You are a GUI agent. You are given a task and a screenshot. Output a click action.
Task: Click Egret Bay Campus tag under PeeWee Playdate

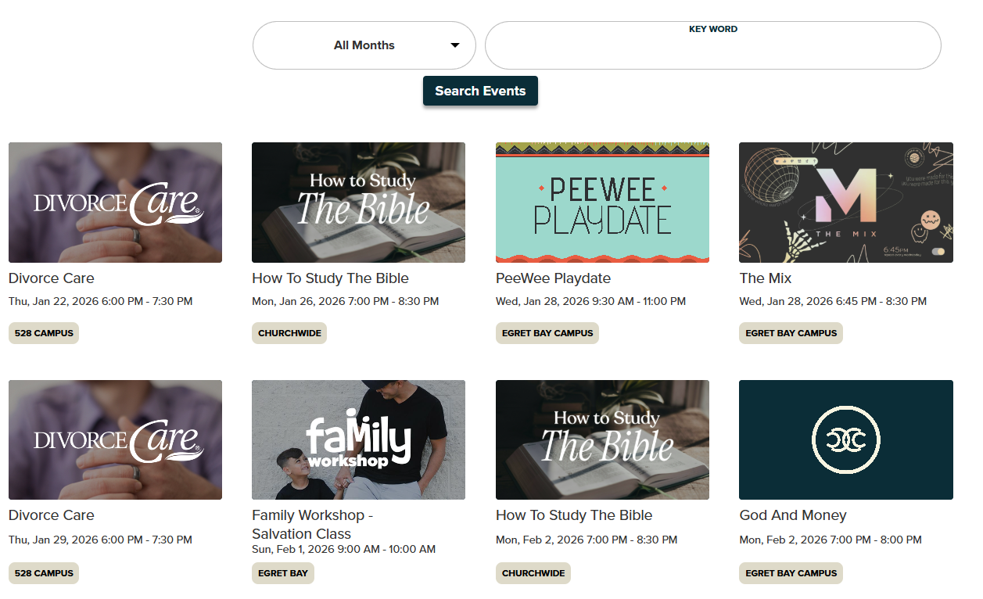point(547,333)
